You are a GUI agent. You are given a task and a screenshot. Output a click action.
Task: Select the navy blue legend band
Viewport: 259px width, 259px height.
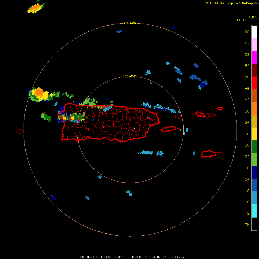point(254,172)
